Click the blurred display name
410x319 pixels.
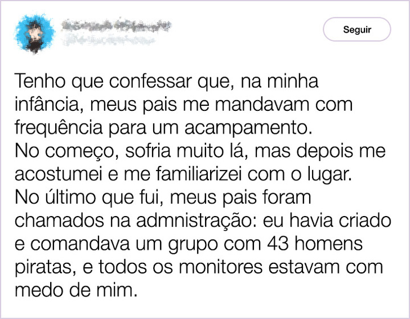point(114,25)
